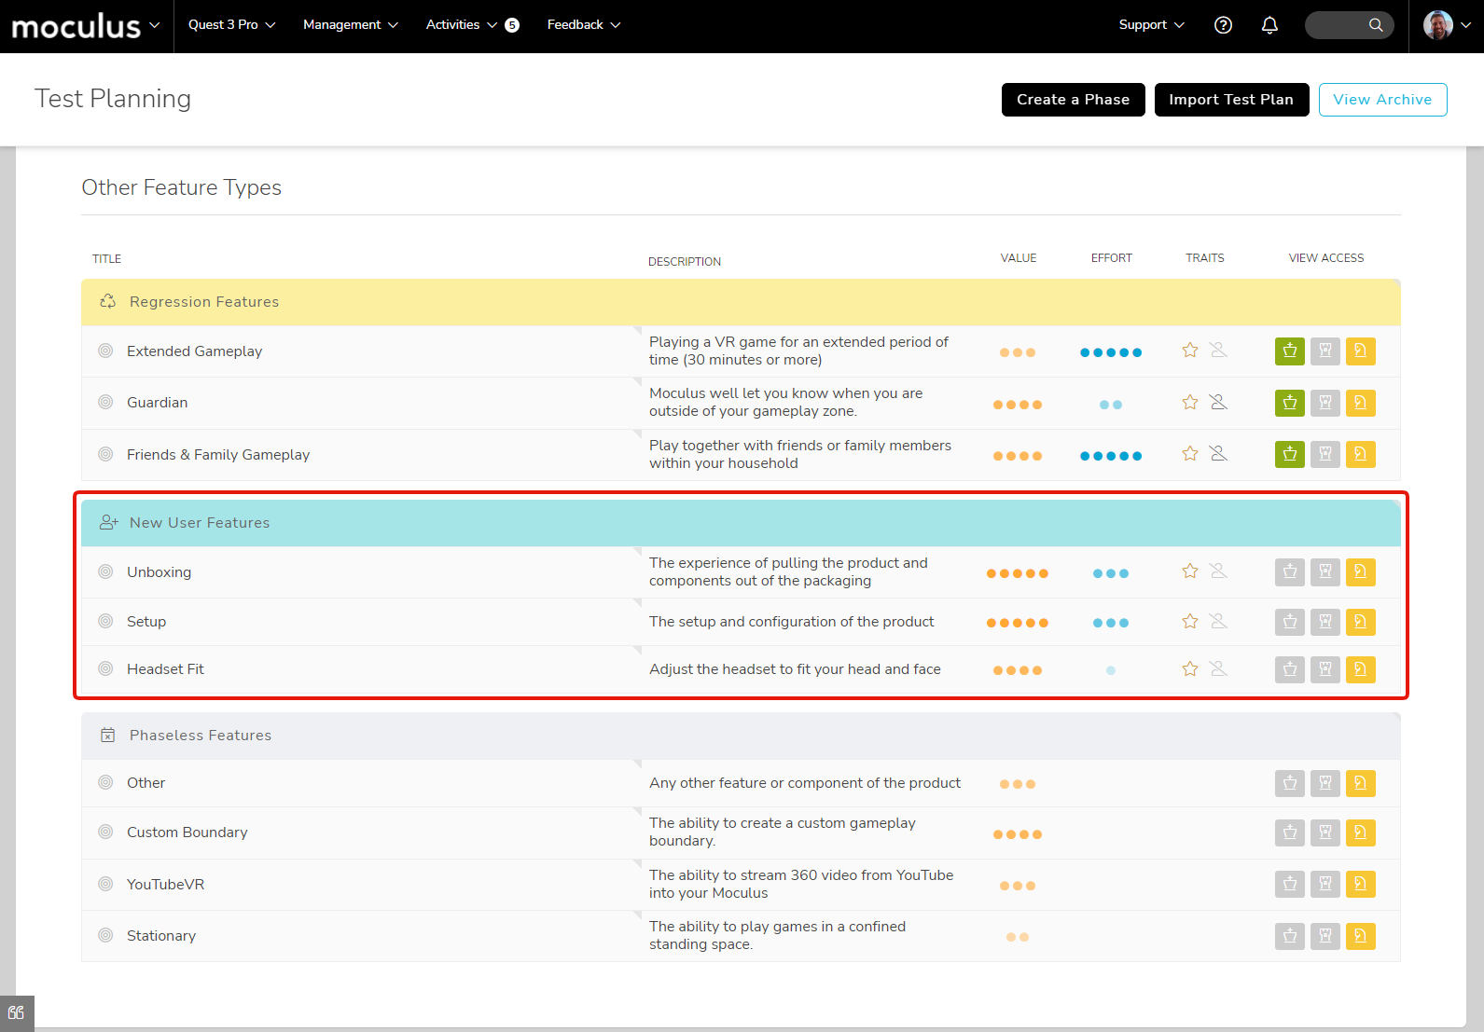This screenshot has height=1032, width=1484.
Task: Click the crossed-out user icon for Headset Fit
Action: point(1218,669)
